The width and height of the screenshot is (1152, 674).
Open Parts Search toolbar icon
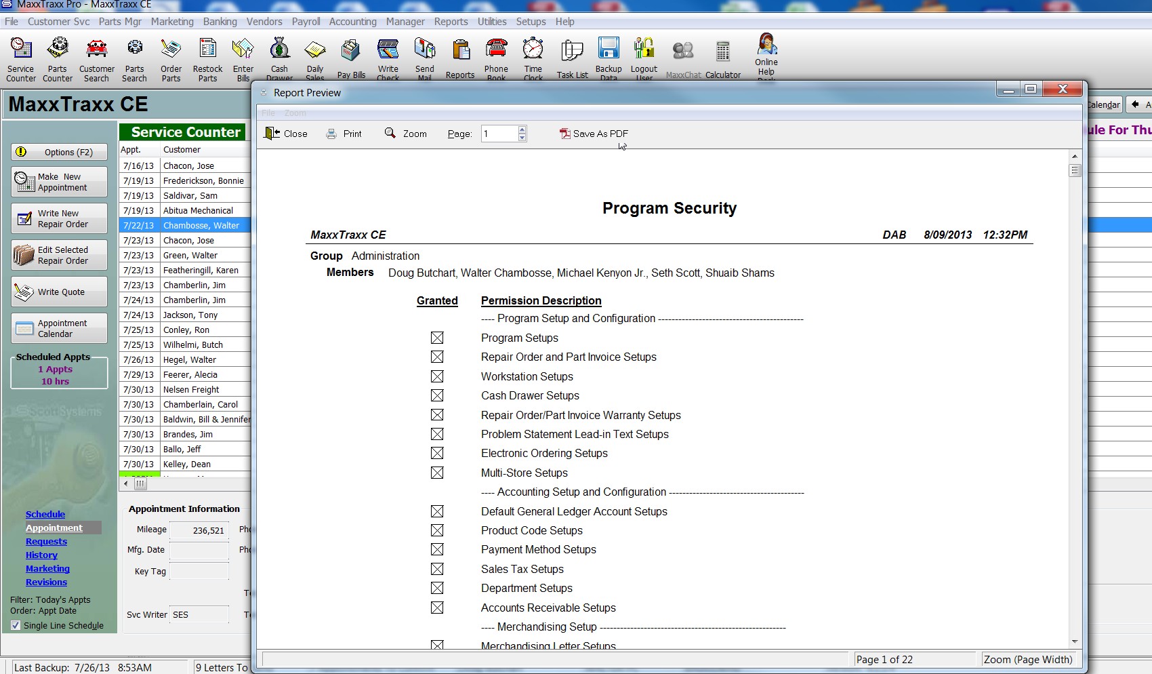(134, 59)
